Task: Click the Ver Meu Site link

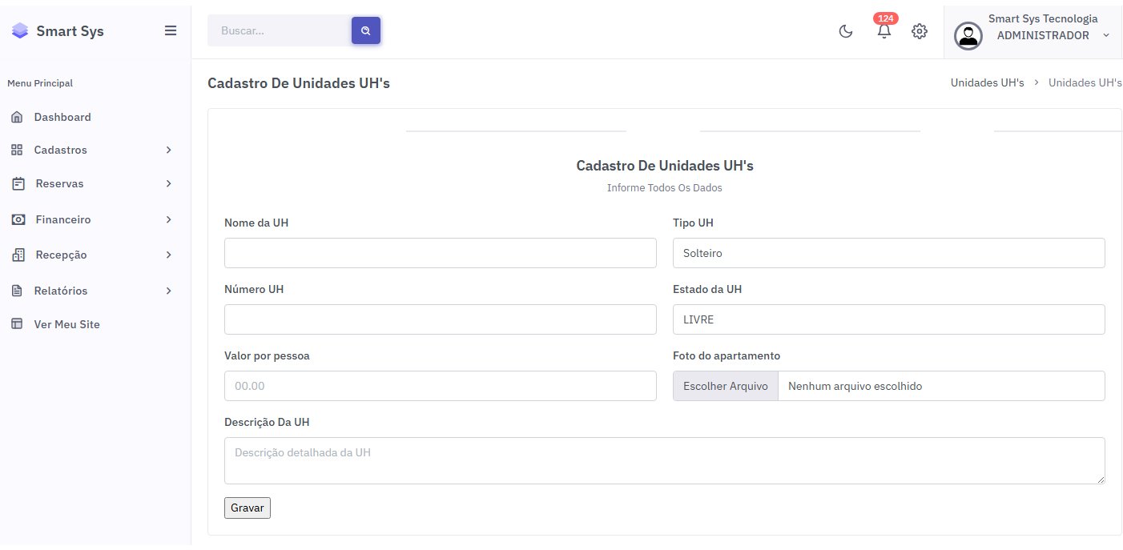Action: point(66,324)
